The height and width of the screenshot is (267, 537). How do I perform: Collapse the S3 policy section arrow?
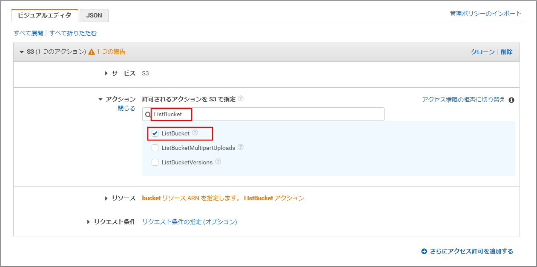[22, 52]
